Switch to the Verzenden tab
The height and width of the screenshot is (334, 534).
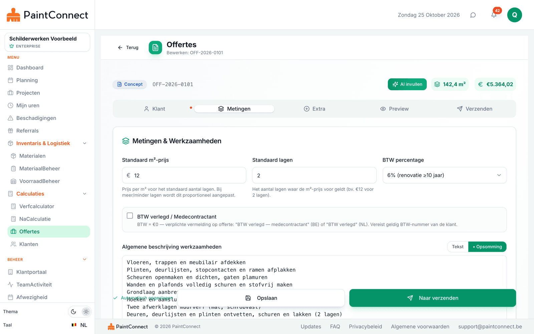tap(475, 109)
